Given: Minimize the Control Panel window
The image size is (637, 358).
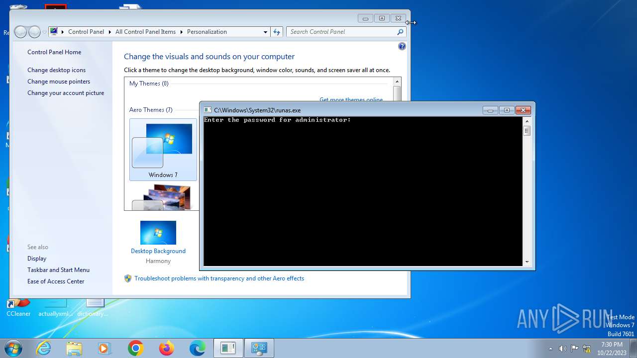Looking at the screenshot, I should coord(365,18).
